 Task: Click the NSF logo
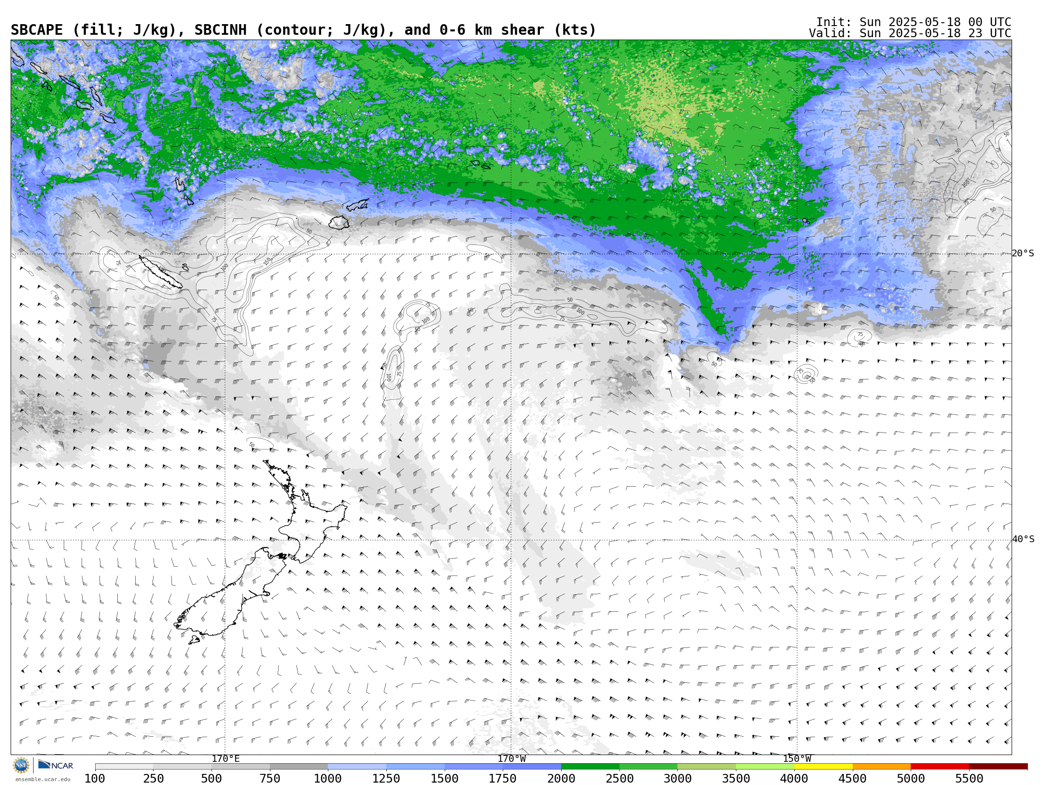pos(21,765)
